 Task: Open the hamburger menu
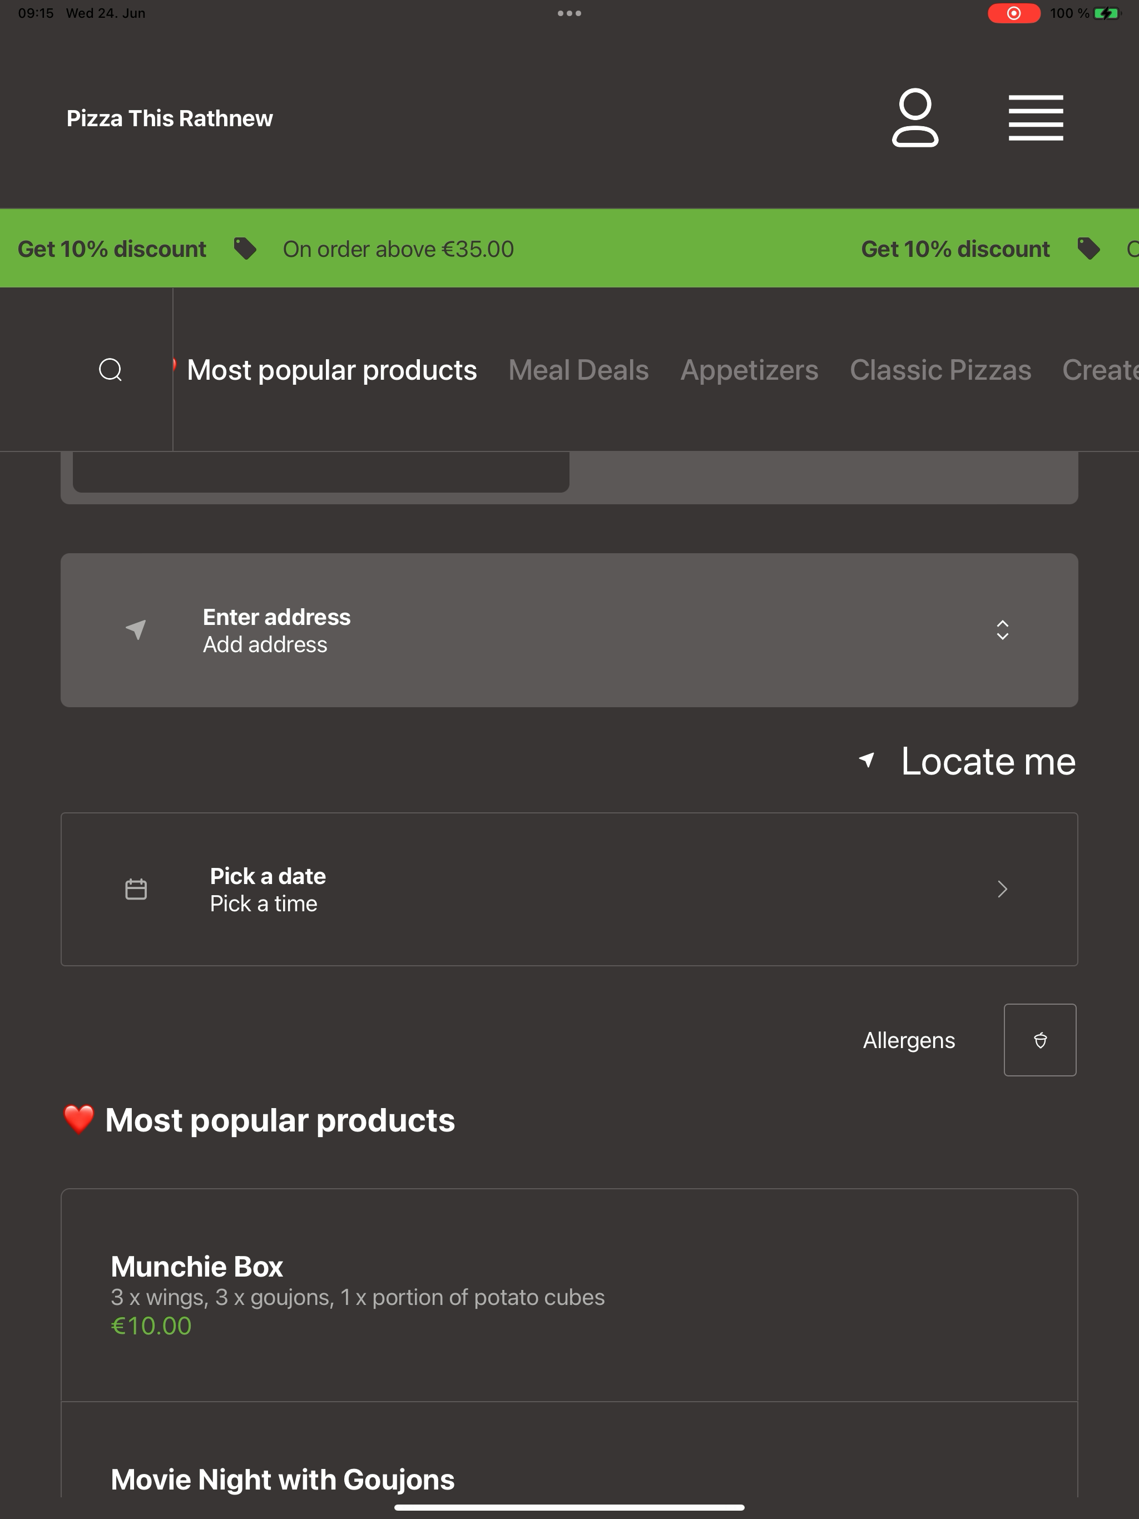[x=1036, y=117]
